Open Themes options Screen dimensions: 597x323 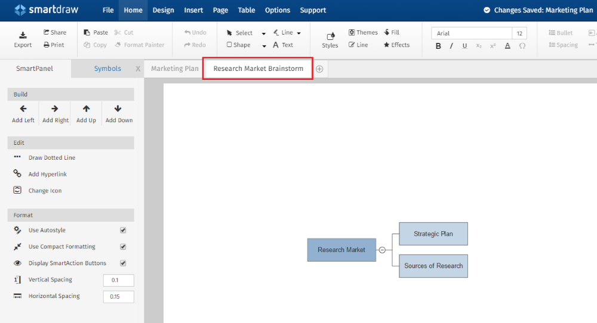363,32
